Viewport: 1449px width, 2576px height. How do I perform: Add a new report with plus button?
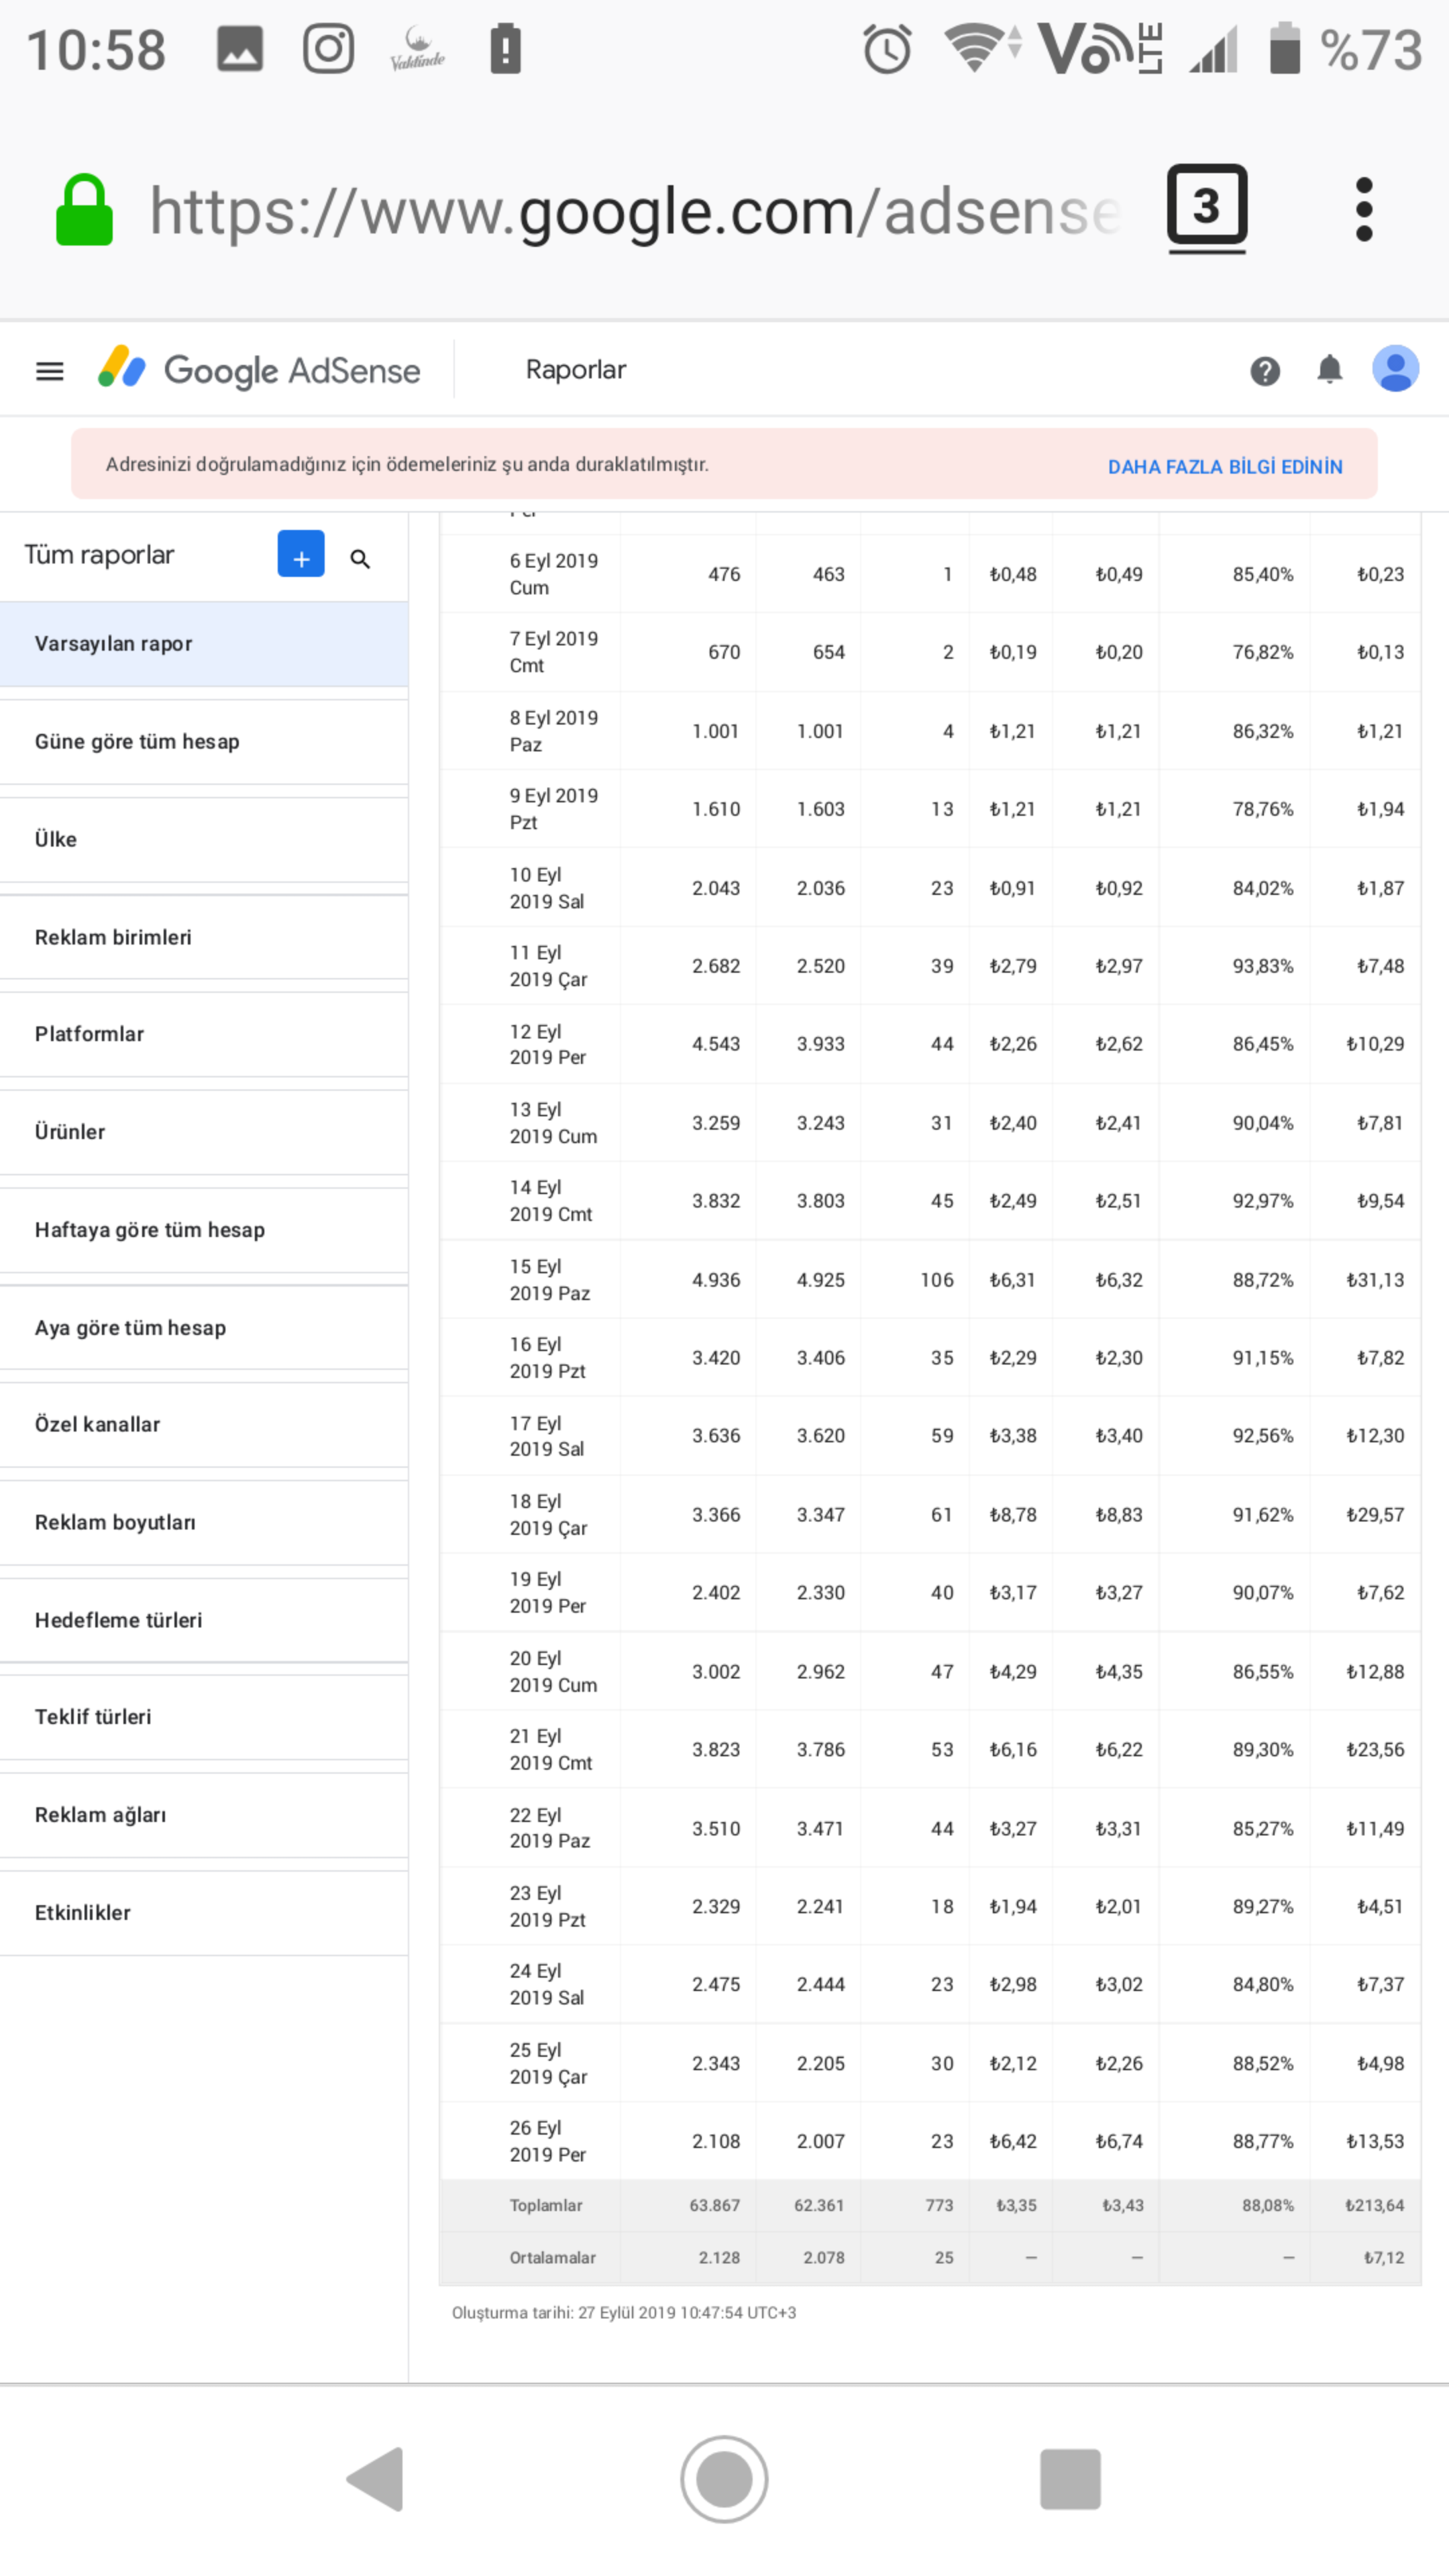click(x=301, y=554)
